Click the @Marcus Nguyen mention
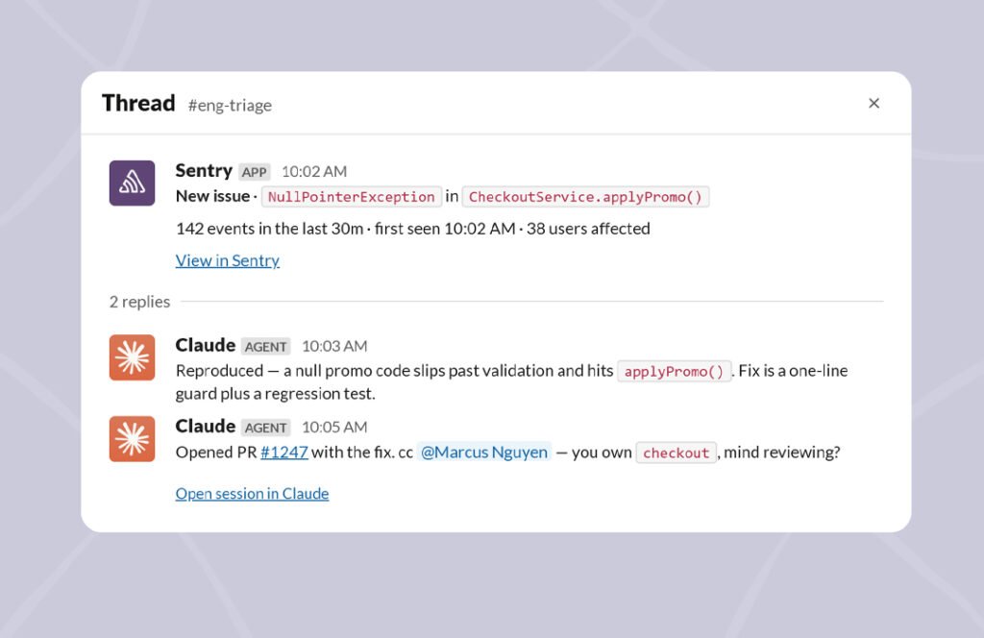The width and height of the screenshot is (984, 638). coord(484,453)
